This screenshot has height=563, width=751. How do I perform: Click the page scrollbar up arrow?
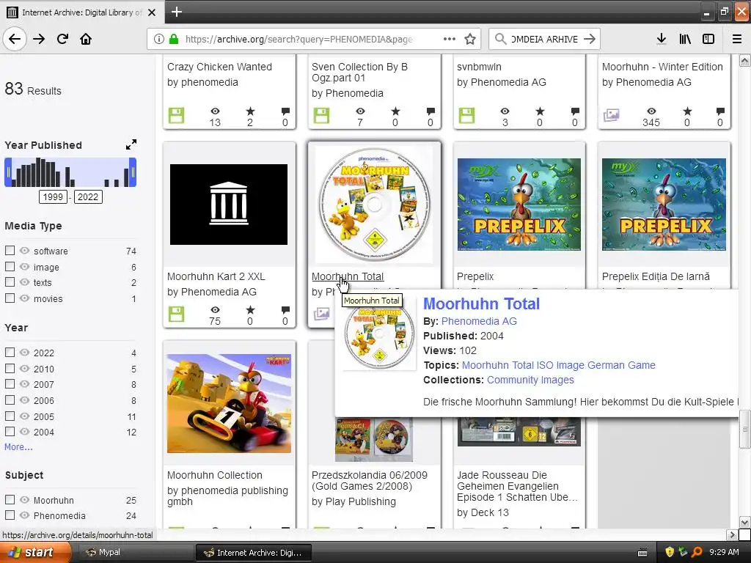coord(744,61)
